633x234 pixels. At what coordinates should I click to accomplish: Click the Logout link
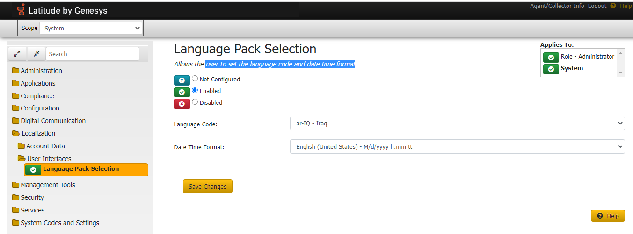[x=597, y=6]
